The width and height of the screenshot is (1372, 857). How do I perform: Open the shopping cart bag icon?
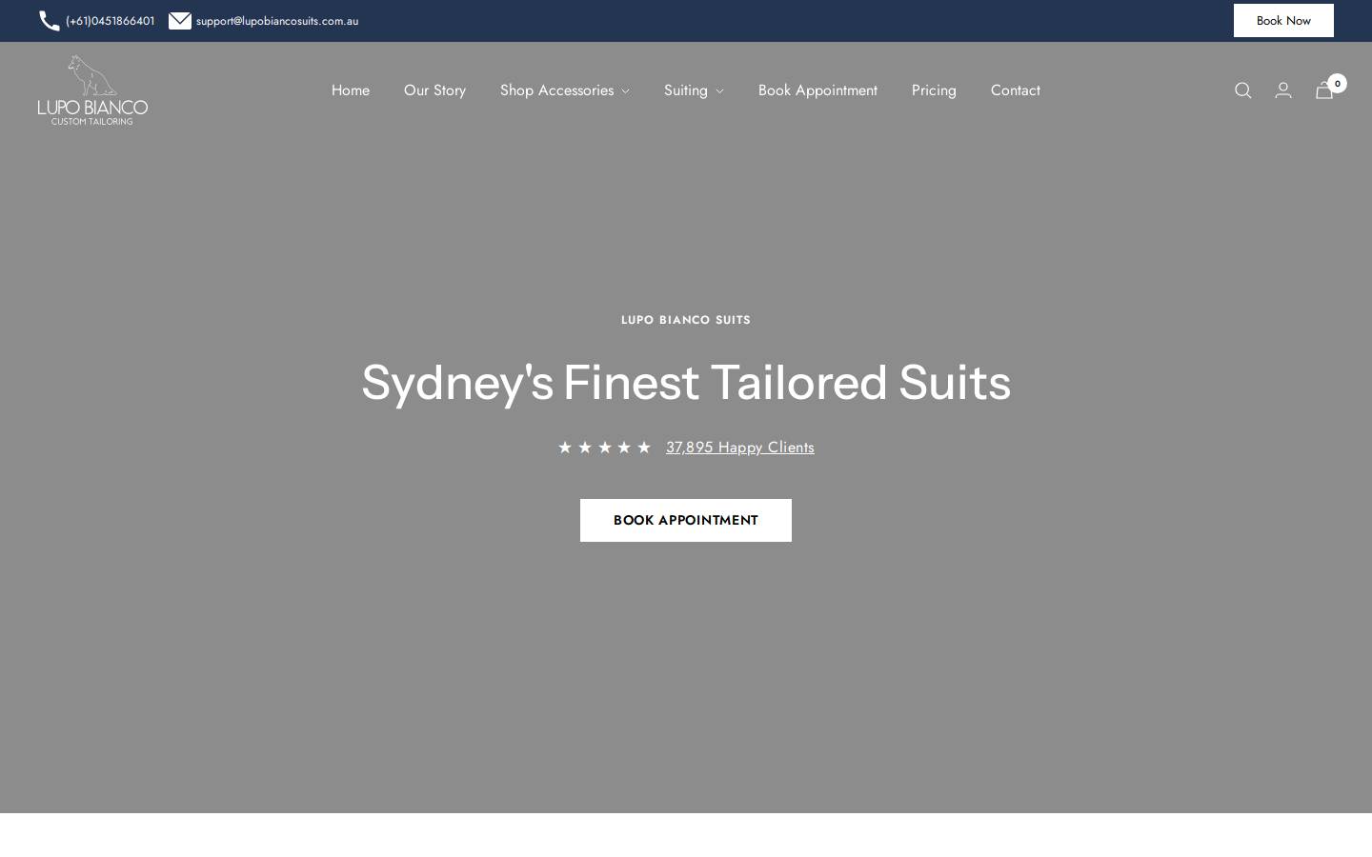[1324, 90]
